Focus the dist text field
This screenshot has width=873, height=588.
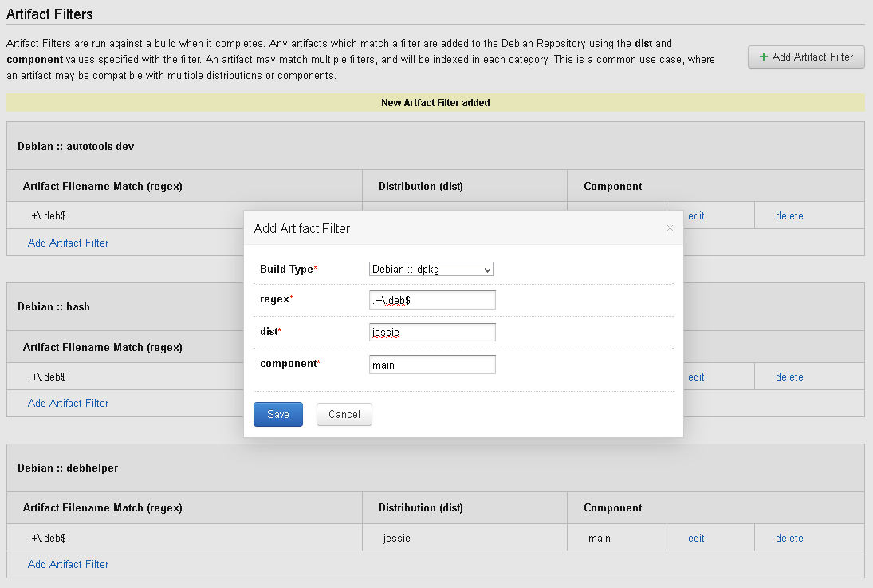(432, 332)
